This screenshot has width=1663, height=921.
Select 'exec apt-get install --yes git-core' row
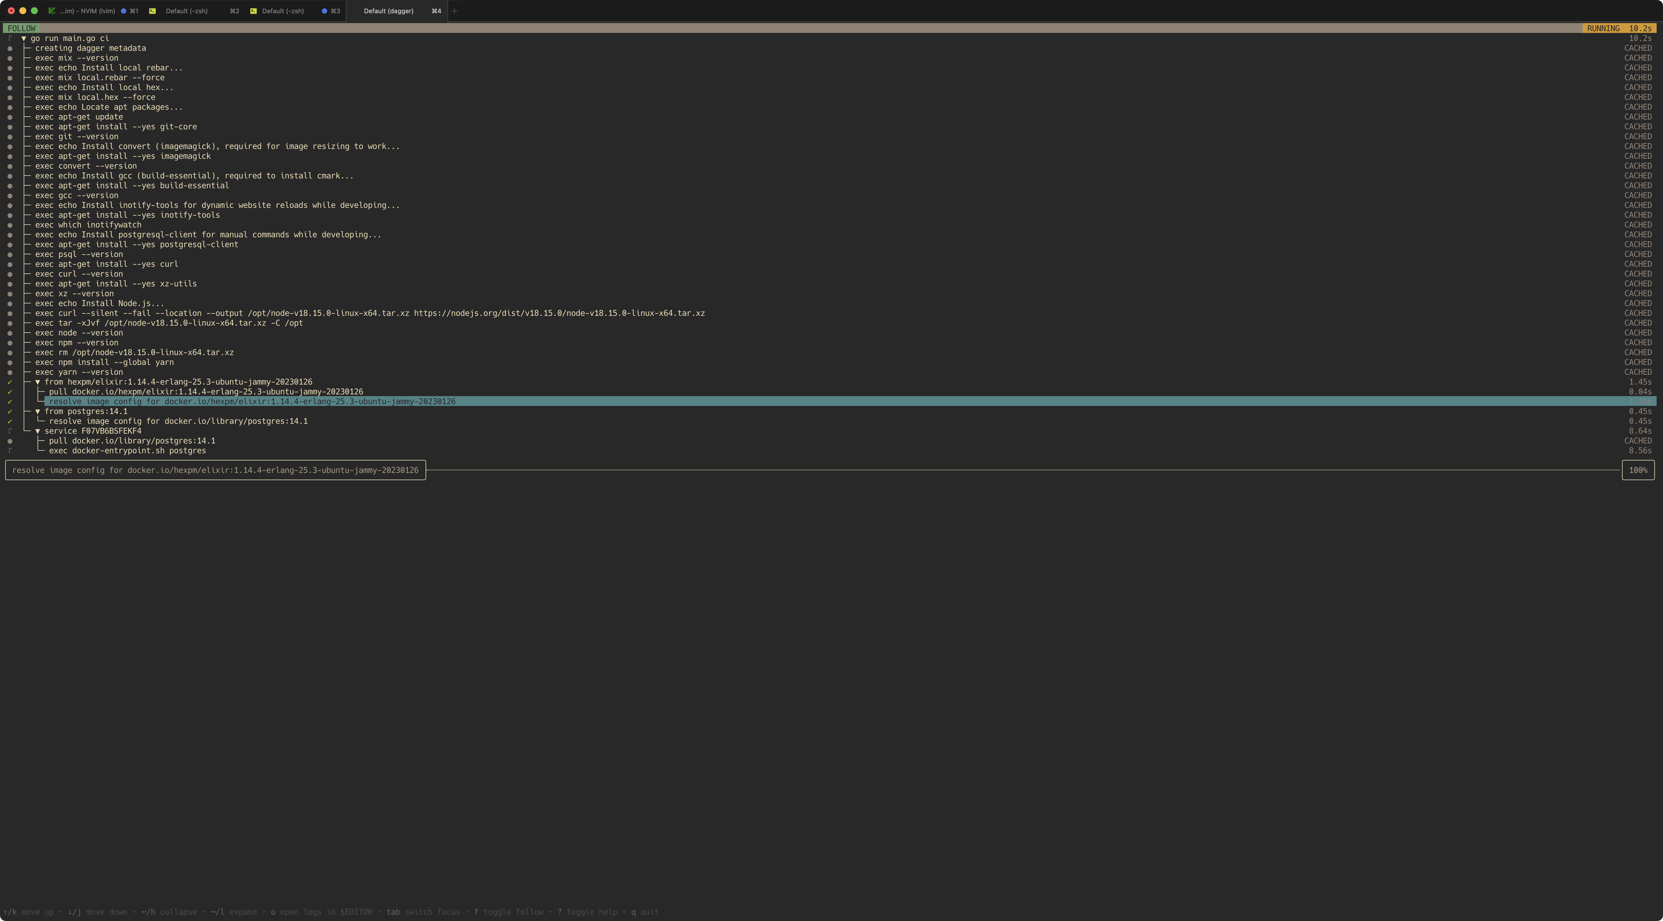click(x=829, y=126)
